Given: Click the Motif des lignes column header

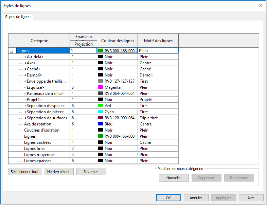Looking at the screenshot, I should pos(158,41).
